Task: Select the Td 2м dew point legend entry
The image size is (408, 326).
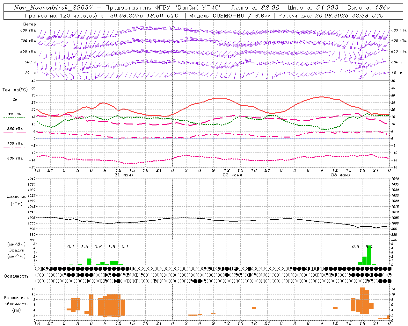Action: (x=15, y=115)
